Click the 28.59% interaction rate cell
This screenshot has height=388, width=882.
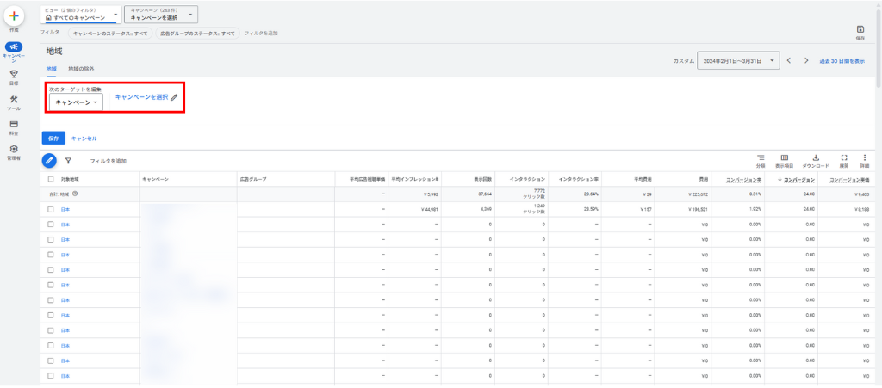click(x=590, y=209)
